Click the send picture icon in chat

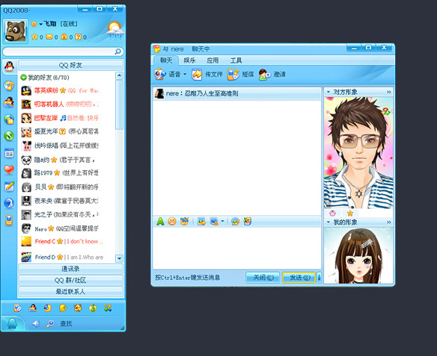pyautogui.click(x=201, y=222)
